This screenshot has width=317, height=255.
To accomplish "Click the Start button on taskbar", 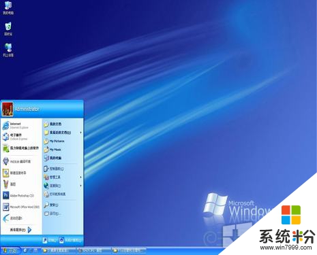I will [10, 251].
